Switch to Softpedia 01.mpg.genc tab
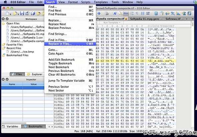 145,19
